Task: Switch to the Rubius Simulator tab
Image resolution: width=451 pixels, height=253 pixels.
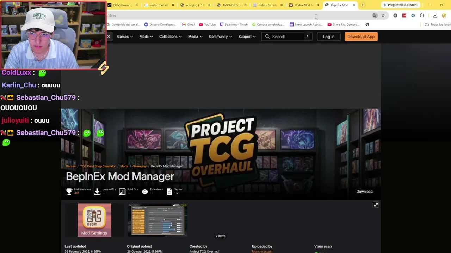Action: point(267,5)
